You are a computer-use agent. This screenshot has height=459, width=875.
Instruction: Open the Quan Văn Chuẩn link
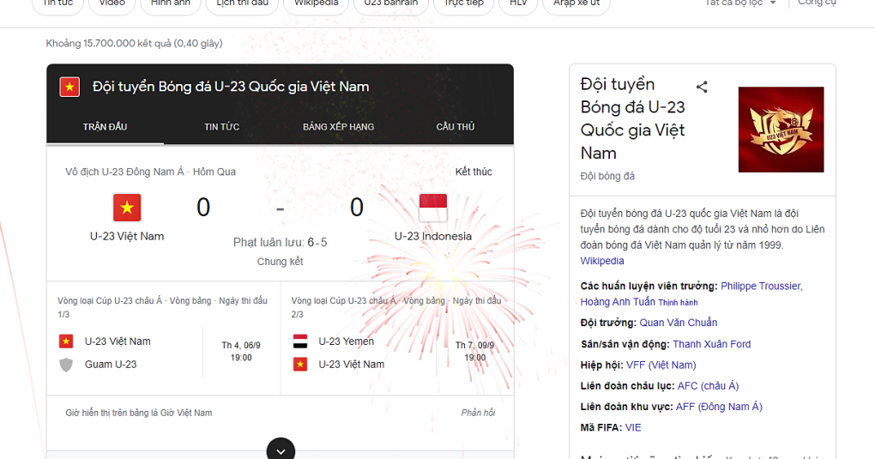tap(678, 323)
